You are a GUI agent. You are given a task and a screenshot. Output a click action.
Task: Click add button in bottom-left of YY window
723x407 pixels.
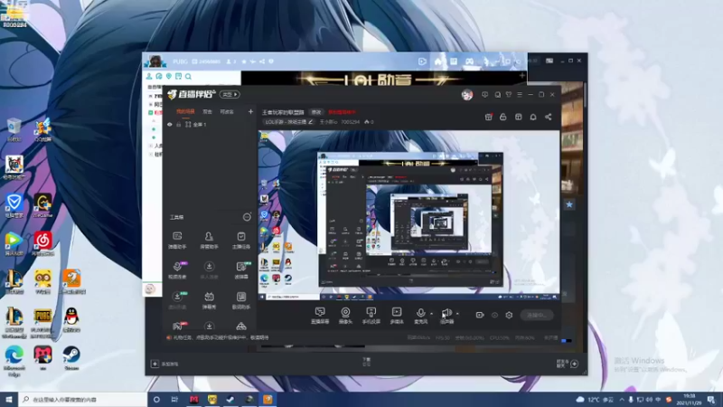click(x=155, y=364)
